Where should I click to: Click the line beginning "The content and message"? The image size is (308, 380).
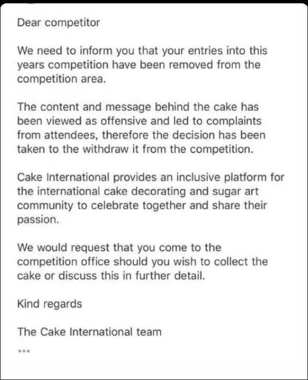click(x=138, y=107)
